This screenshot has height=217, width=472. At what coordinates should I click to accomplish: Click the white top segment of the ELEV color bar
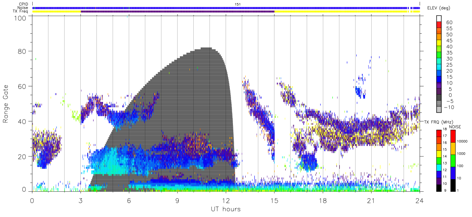point(439,18)
